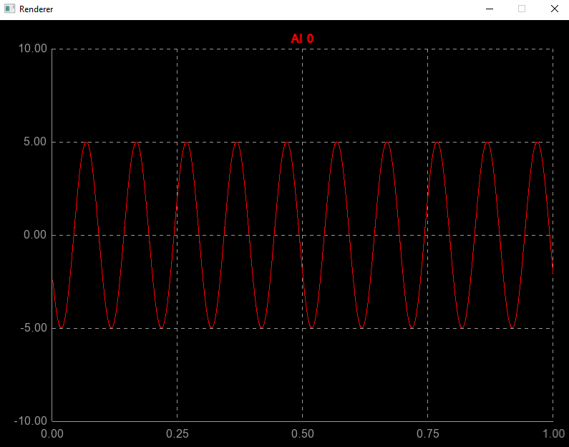Click the Renderer app icon in title bar
Image resolution: width=569 pixels, height=447 pixels.
[9, 9]
